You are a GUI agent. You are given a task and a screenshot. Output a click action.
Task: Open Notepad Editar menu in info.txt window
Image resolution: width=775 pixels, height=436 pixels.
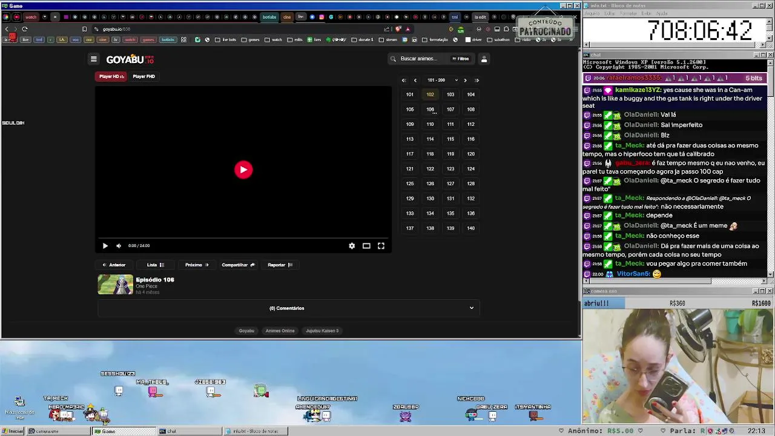pyautogui.click(x=610, y=13)
